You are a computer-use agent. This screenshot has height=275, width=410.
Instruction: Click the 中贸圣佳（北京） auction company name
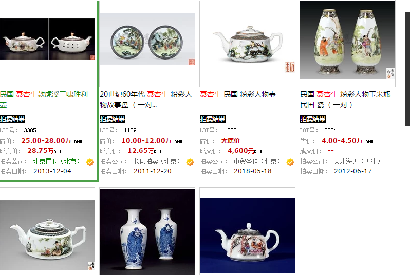257,161
